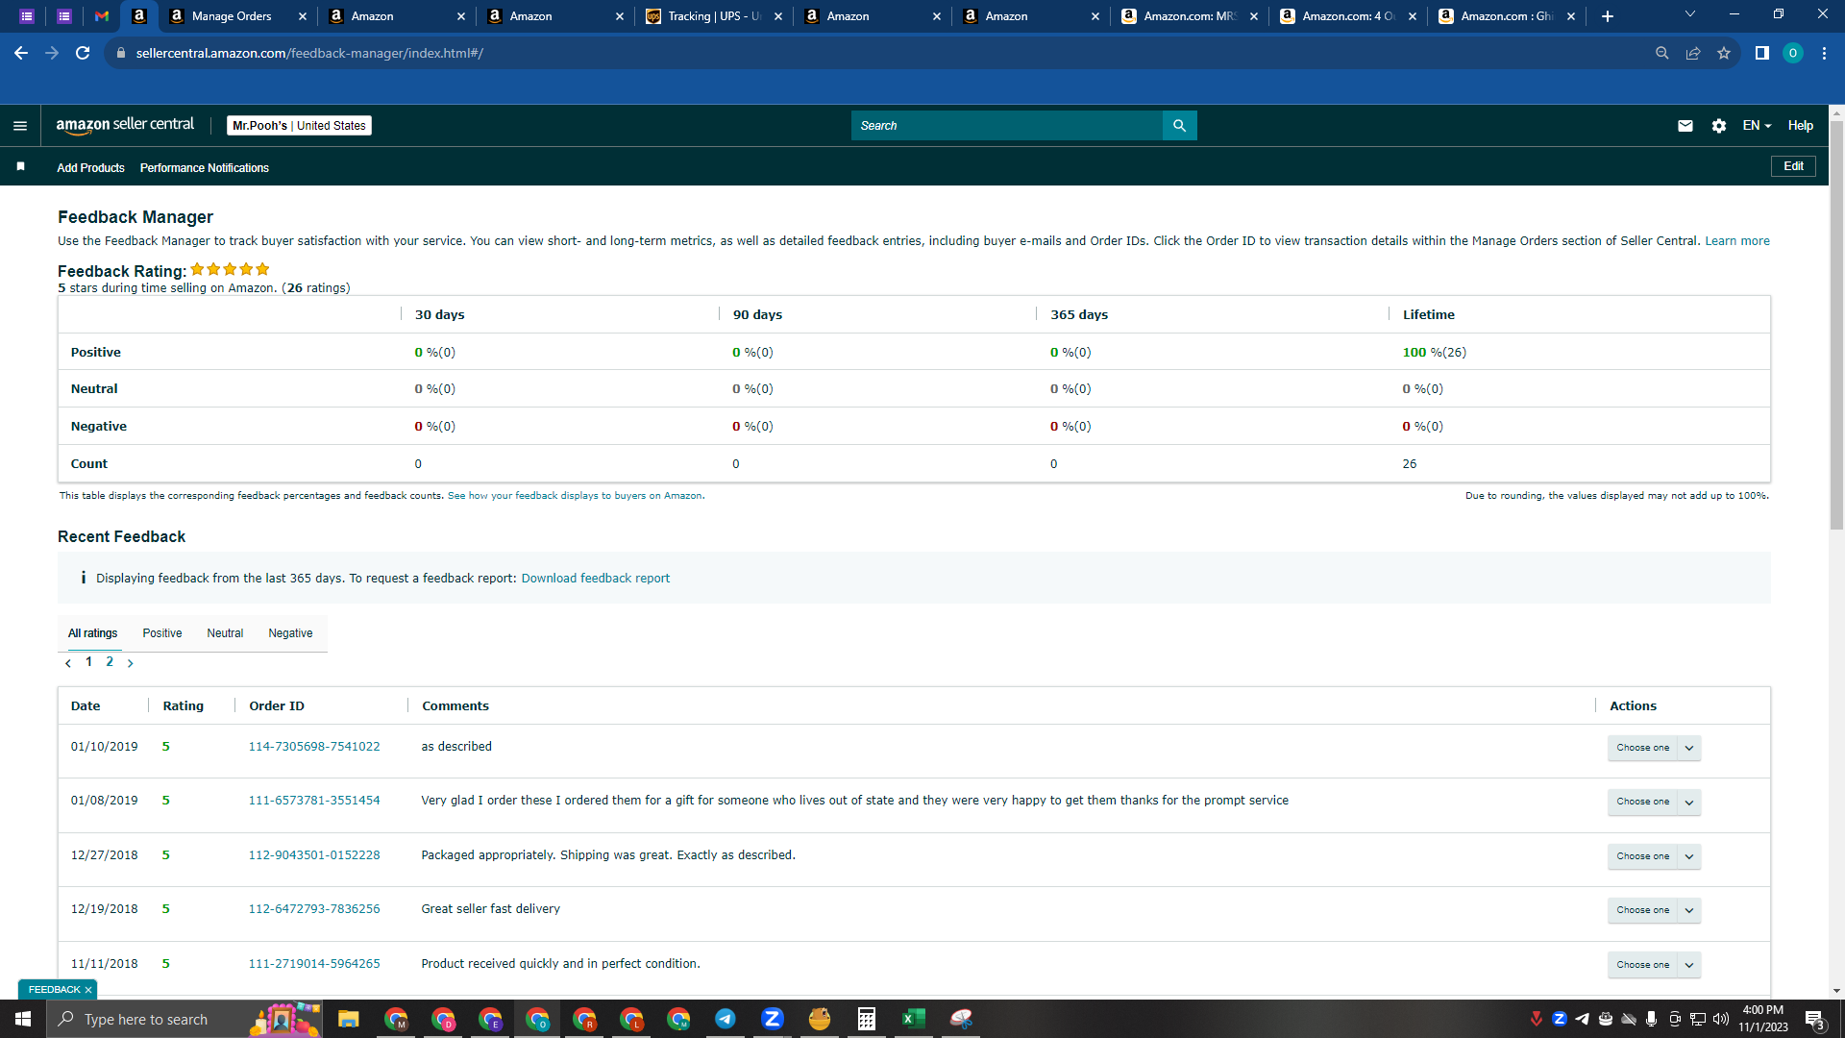
Task: Open Choose one for order 111-6573781-3551454
Action: pyautogui.click(x=1654, y=802)
